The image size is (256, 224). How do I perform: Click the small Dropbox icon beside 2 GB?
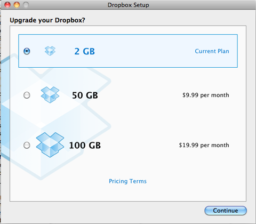tap(50, 51)
